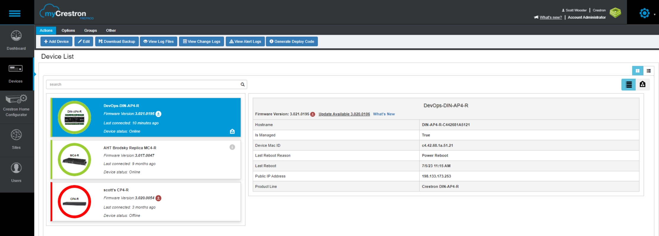Click the Scott Wooster user name
Viewport: 659px width, 236px height.
coord(576,10)
